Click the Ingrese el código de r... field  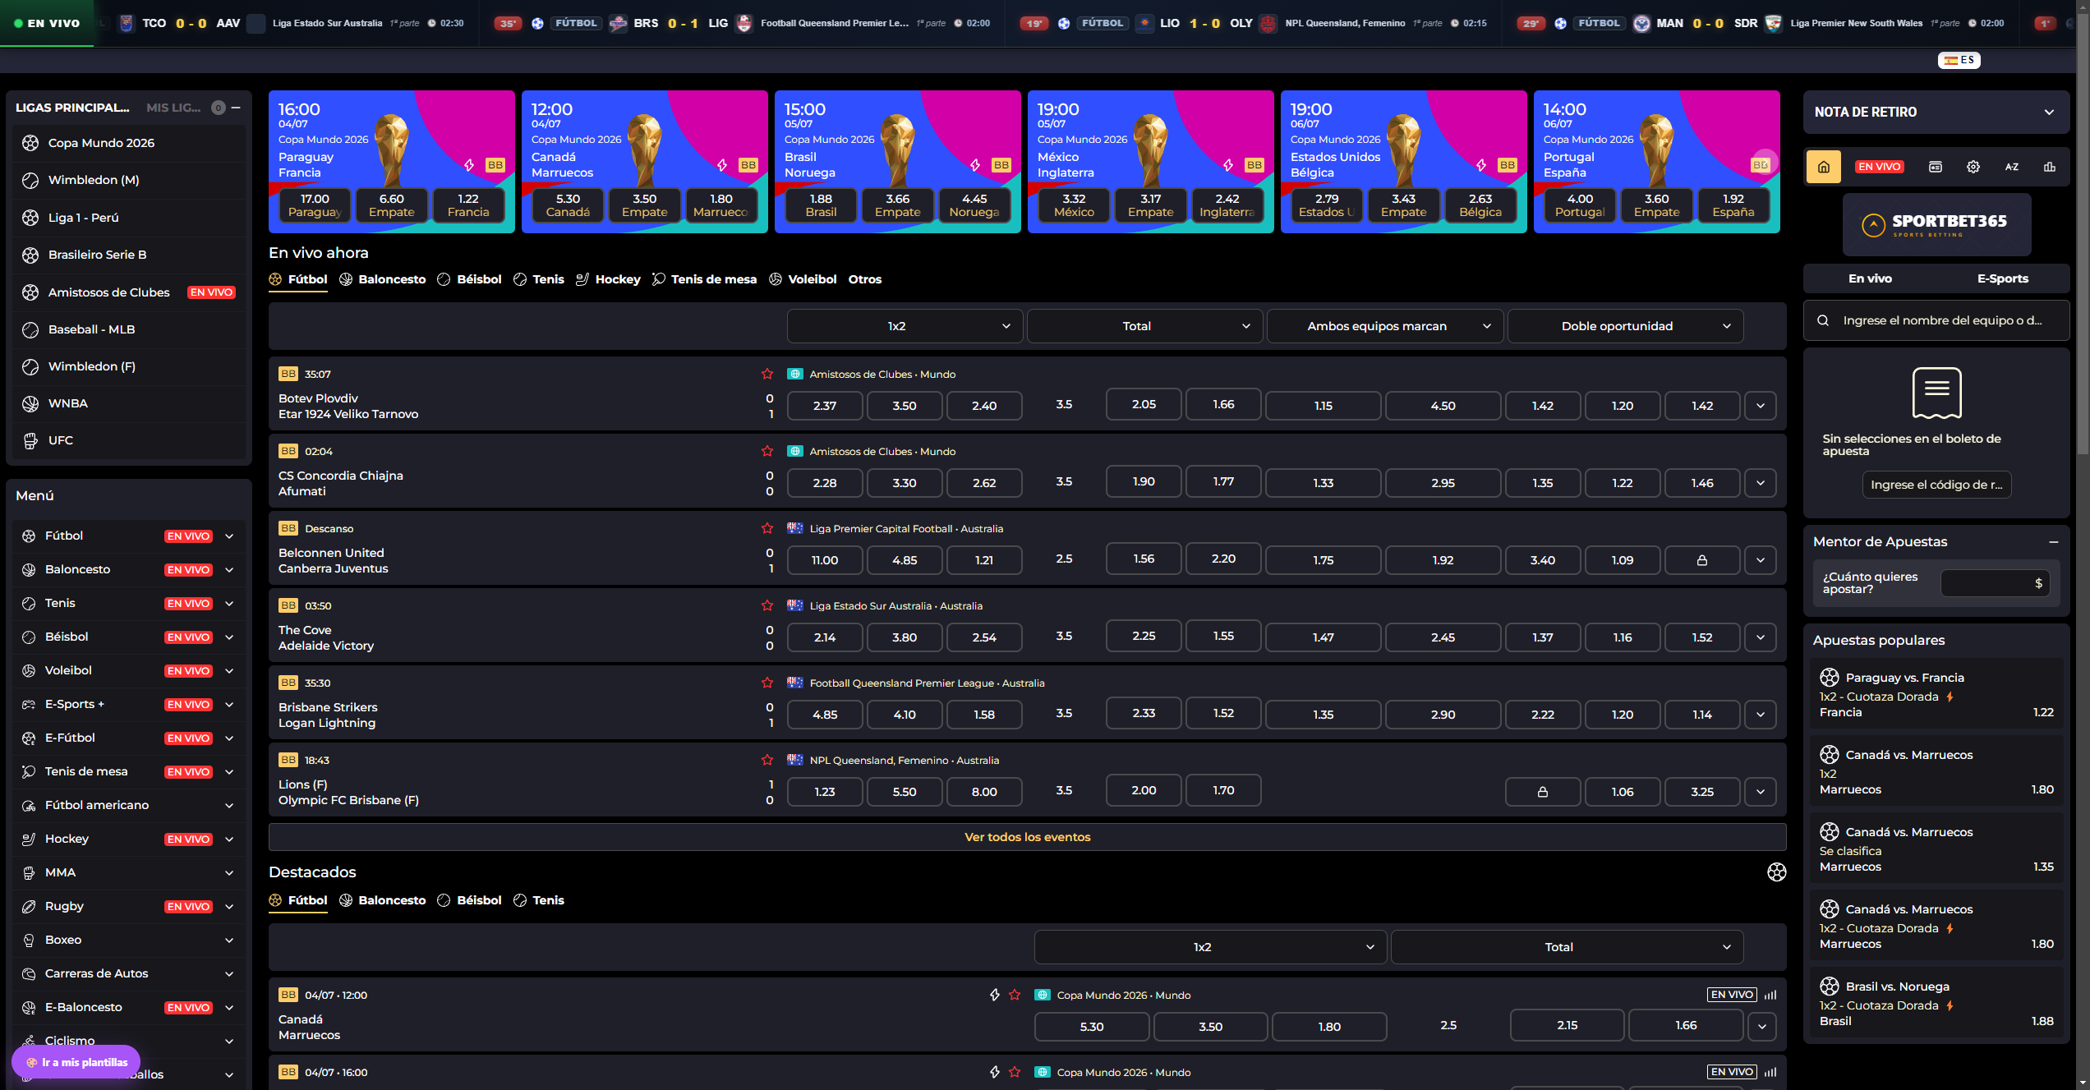click(x=1936, y=485)
